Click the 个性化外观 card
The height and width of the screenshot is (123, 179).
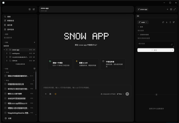click(x=113, y=64)
